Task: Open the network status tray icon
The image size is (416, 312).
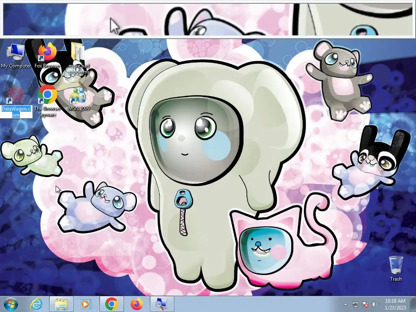Action: pyautogui.click(x=355, y=304)
